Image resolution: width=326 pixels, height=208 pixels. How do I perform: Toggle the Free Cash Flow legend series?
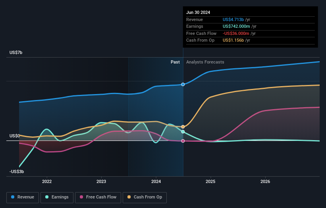click(x=98, y=197)
